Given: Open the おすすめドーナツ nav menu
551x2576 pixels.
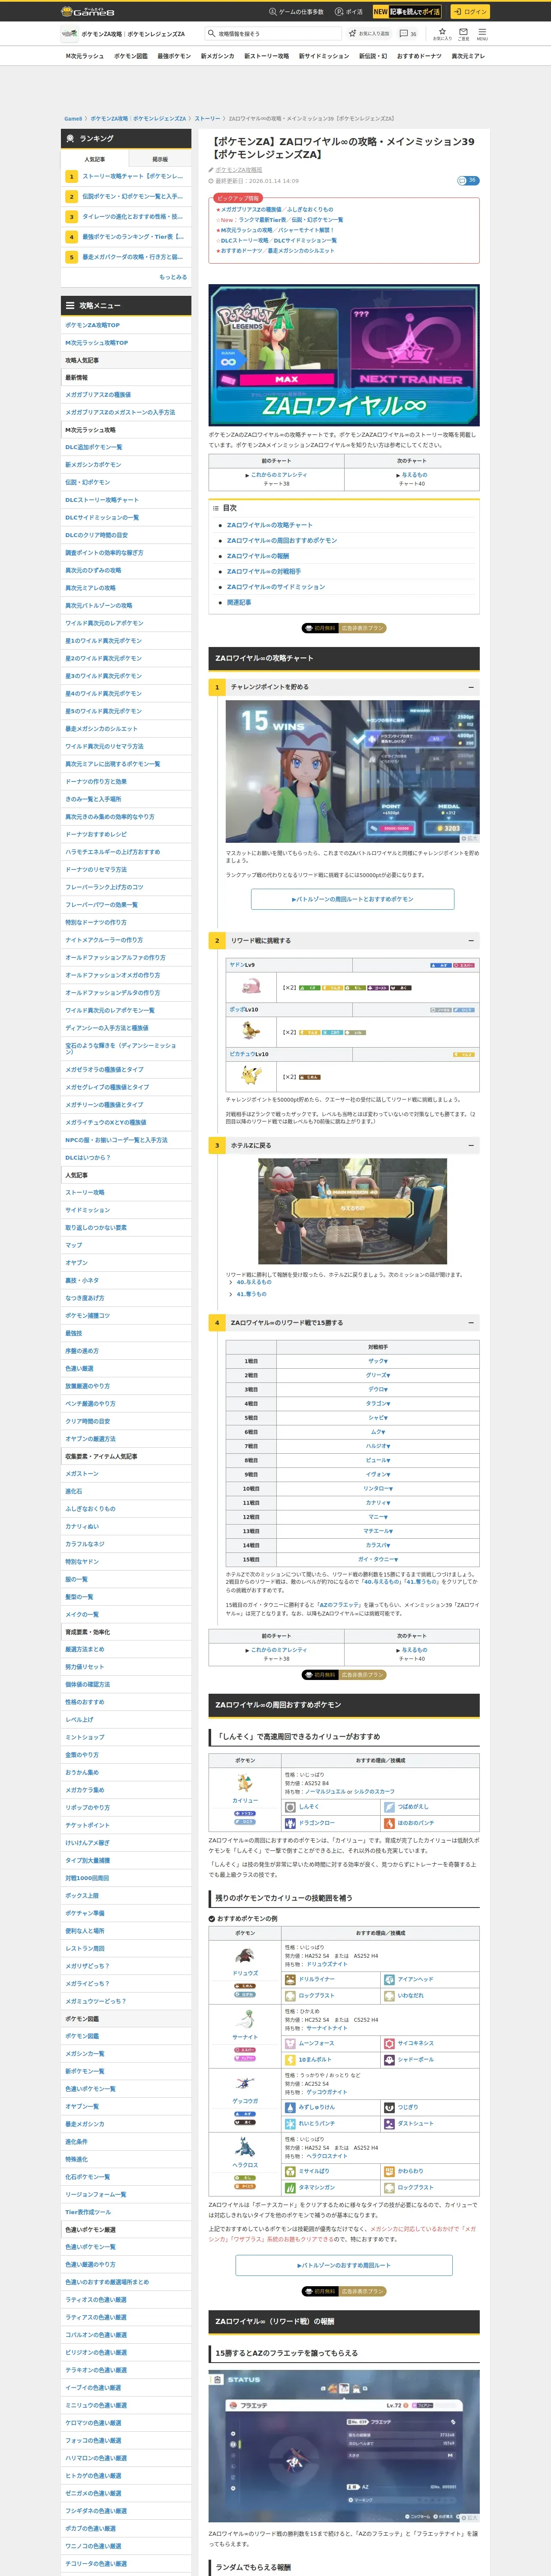Looking at the screenshot, I should pyautogui.click(x=419, y=56).
